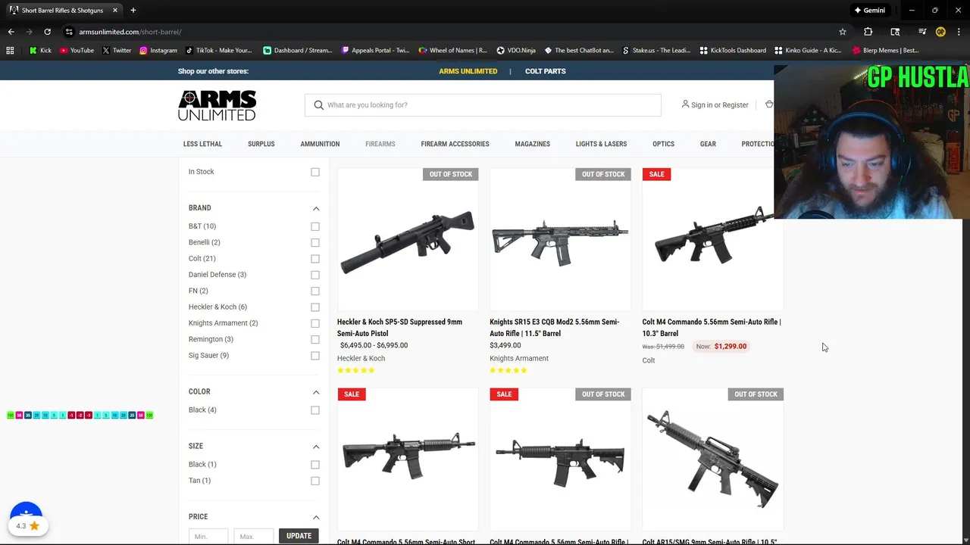
Task: Click the search magnifier icon
Action: [318, 105]
